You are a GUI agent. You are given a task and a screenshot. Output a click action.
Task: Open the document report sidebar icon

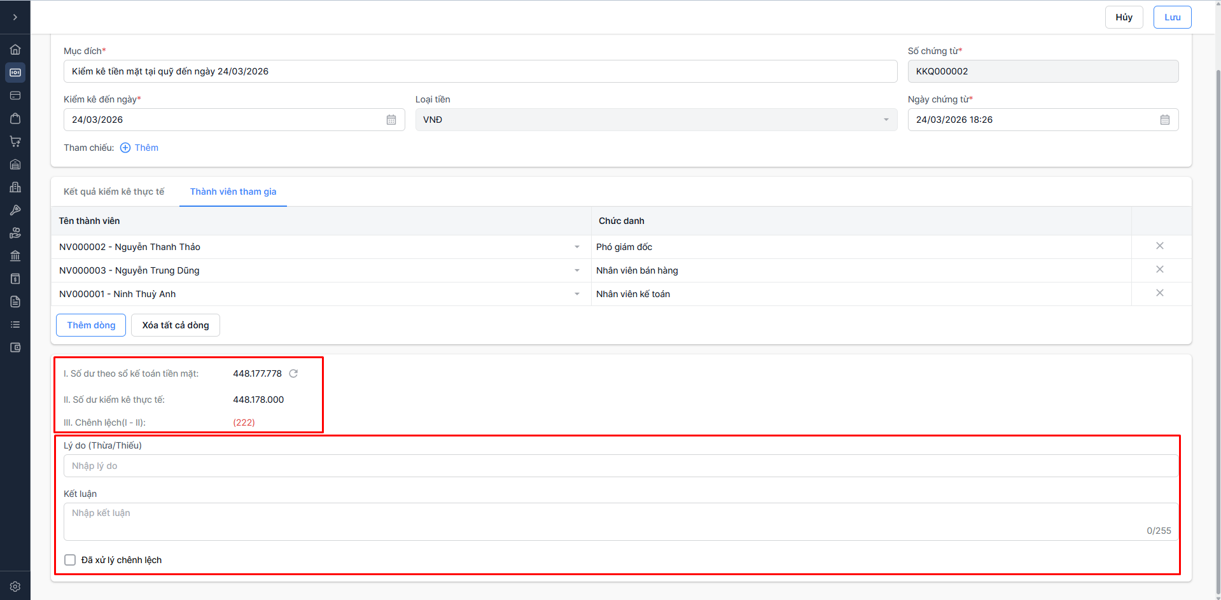point(15,302)
